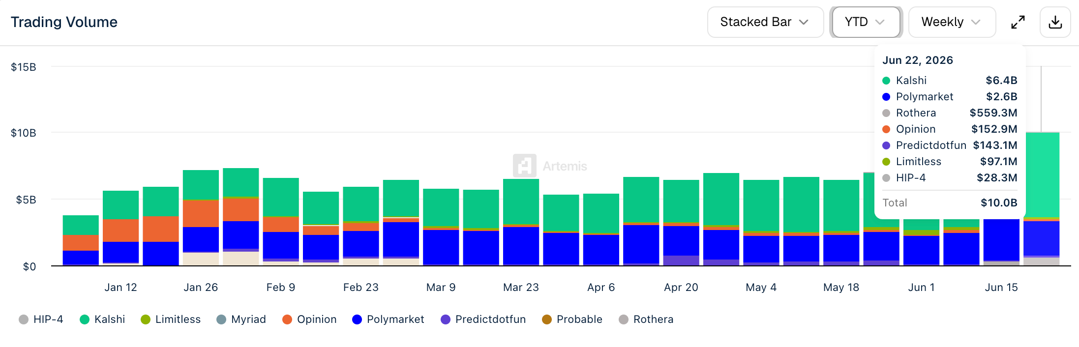This screenshot has height=347, width=1079.
Task: Toggle Opinion series in the legend
Action: [x=309, y=319]
